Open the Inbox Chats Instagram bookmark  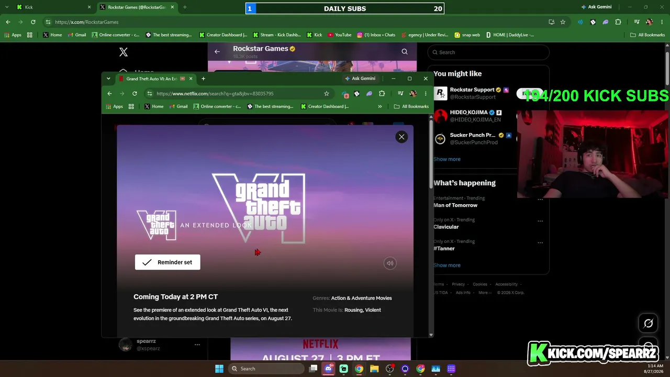coord(376,35)
